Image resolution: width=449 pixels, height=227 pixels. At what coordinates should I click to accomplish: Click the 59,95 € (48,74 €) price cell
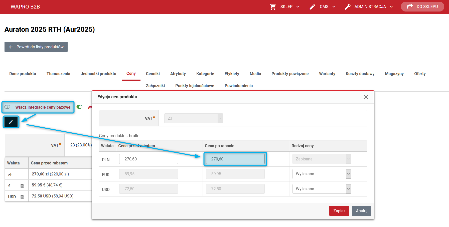tap(47, 185)
